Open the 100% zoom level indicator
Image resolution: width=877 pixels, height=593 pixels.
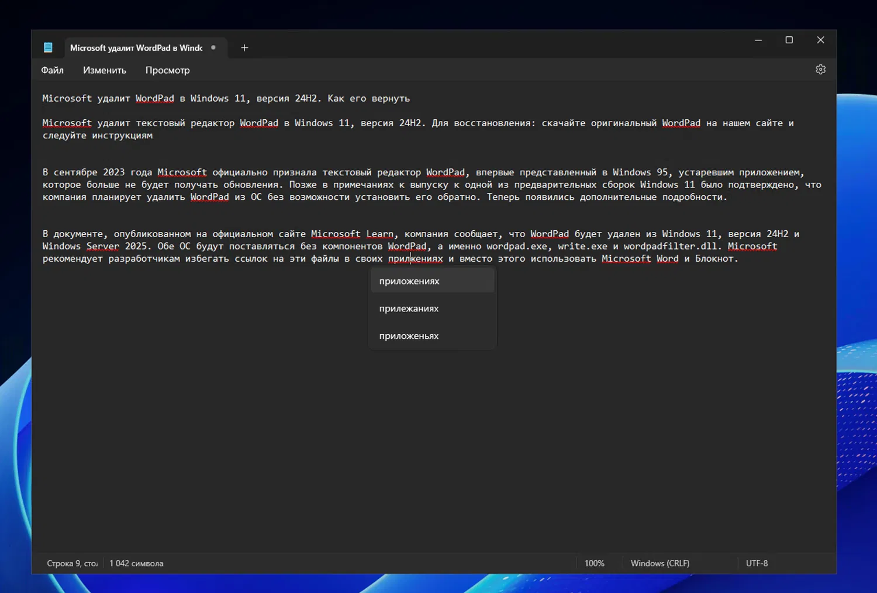pyautogui.click(x=594, y=563)
